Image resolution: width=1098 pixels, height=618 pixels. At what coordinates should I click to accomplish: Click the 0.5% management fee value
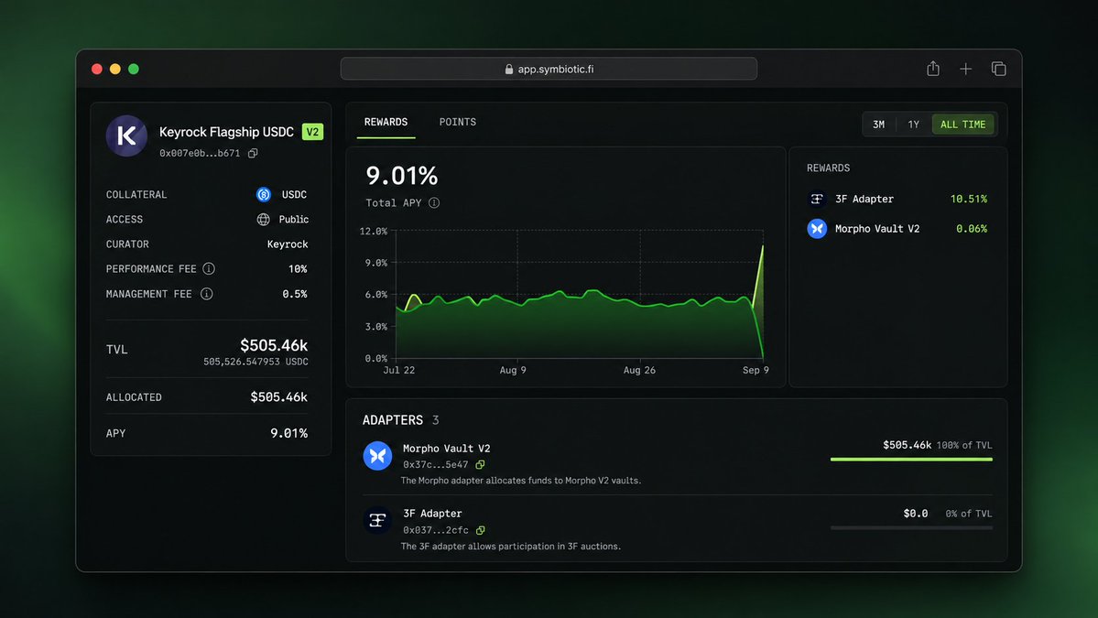pyautogui.click(x=295, y=294)
